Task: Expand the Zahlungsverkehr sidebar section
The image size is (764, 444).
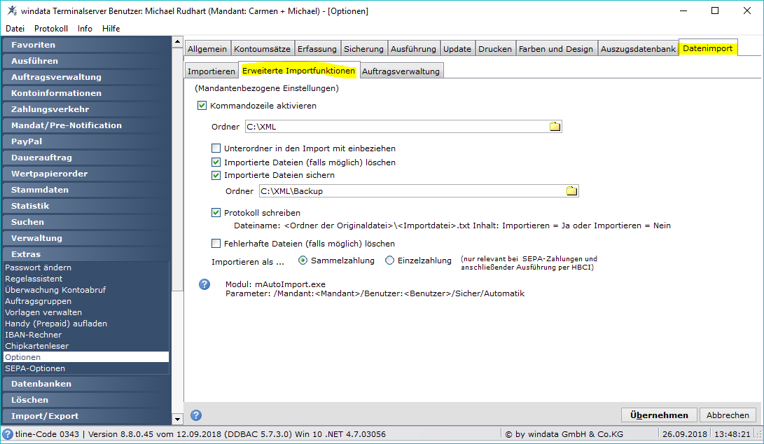Action: point(87,109)
